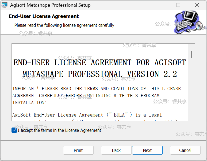Screen dimensions: 207x161
Task: Click 'IMPORTANT! PLEASE READ' paragraph
Action: [x=97, y=96]
